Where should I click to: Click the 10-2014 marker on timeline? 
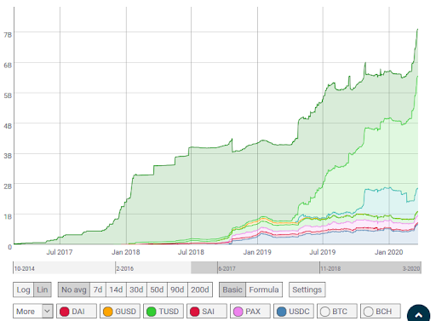point(25,268)
